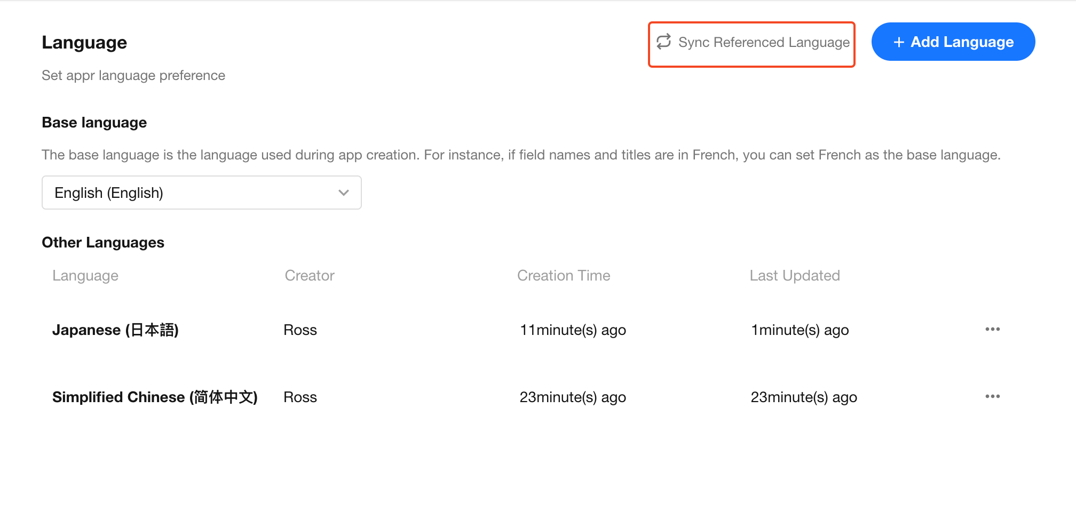This screenshot has width=1076, height=512.
Task: Click the Last Updated column header
Action: click(795, 276)
